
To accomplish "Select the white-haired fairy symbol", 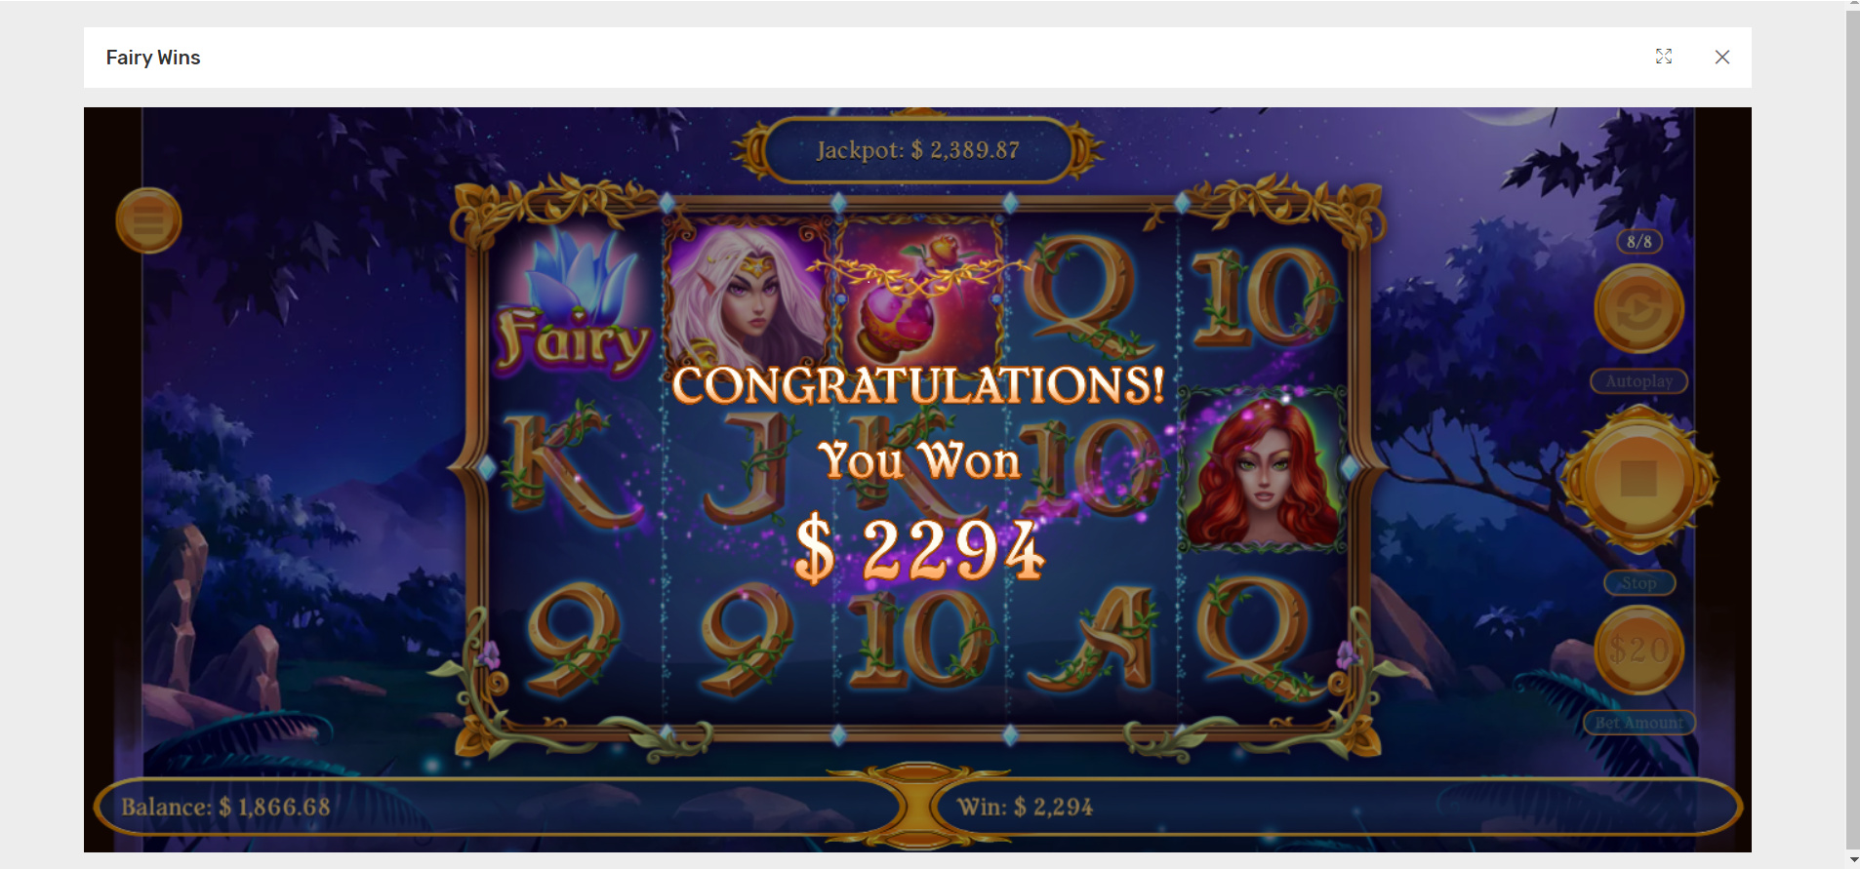I will coord(748,291).
